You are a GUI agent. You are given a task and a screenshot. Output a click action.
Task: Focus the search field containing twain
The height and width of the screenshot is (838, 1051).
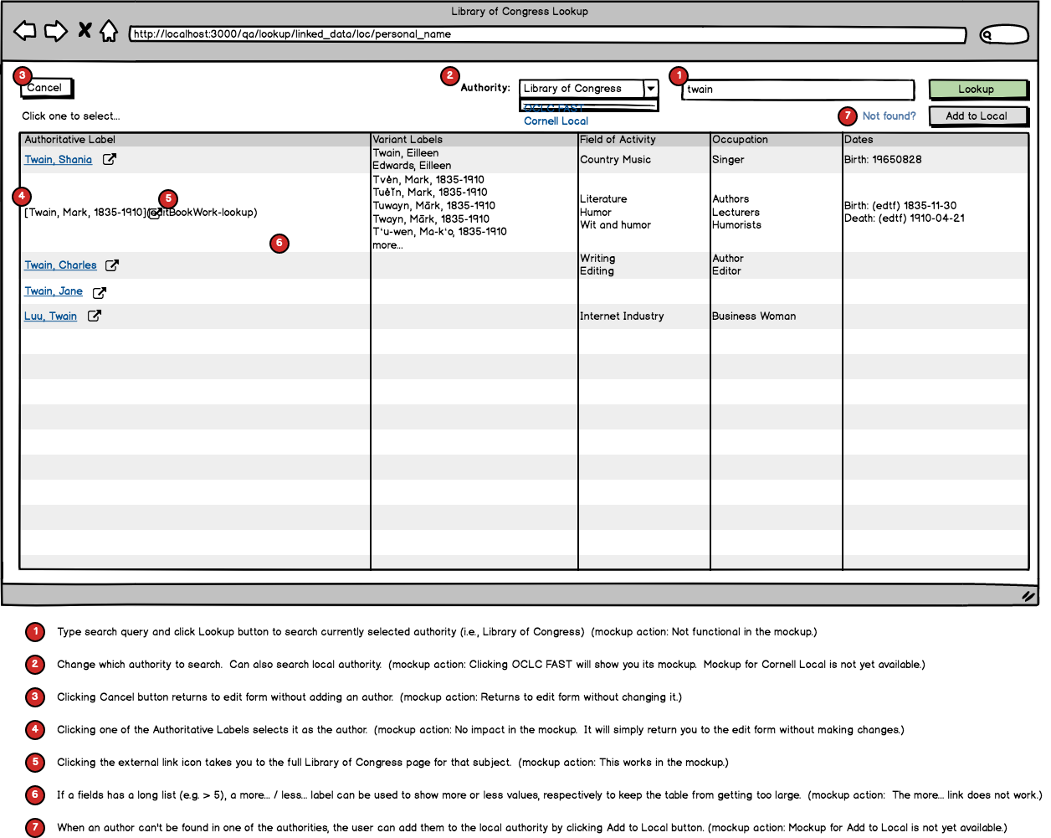click(798, 90)
